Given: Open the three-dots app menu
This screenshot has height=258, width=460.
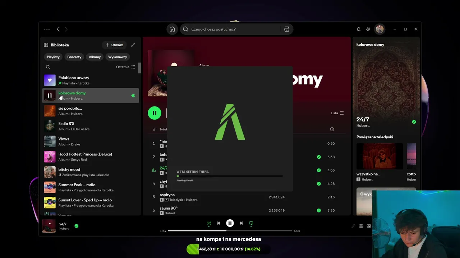Looking at the screenshot, I should [47, 29].
